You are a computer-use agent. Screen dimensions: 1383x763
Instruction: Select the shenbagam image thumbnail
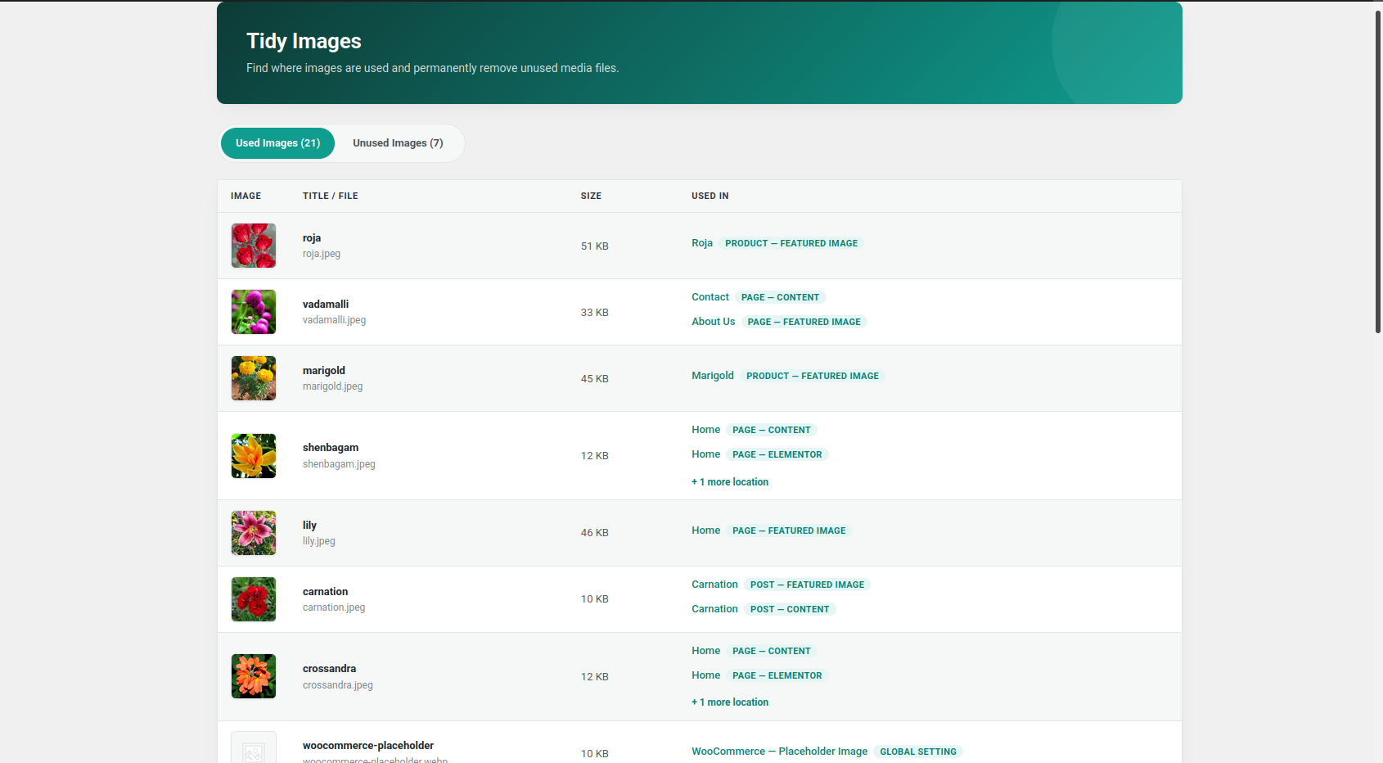click(x=254, y=456)
